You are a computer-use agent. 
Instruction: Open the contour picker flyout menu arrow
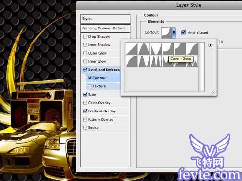[x=210, y=45]
